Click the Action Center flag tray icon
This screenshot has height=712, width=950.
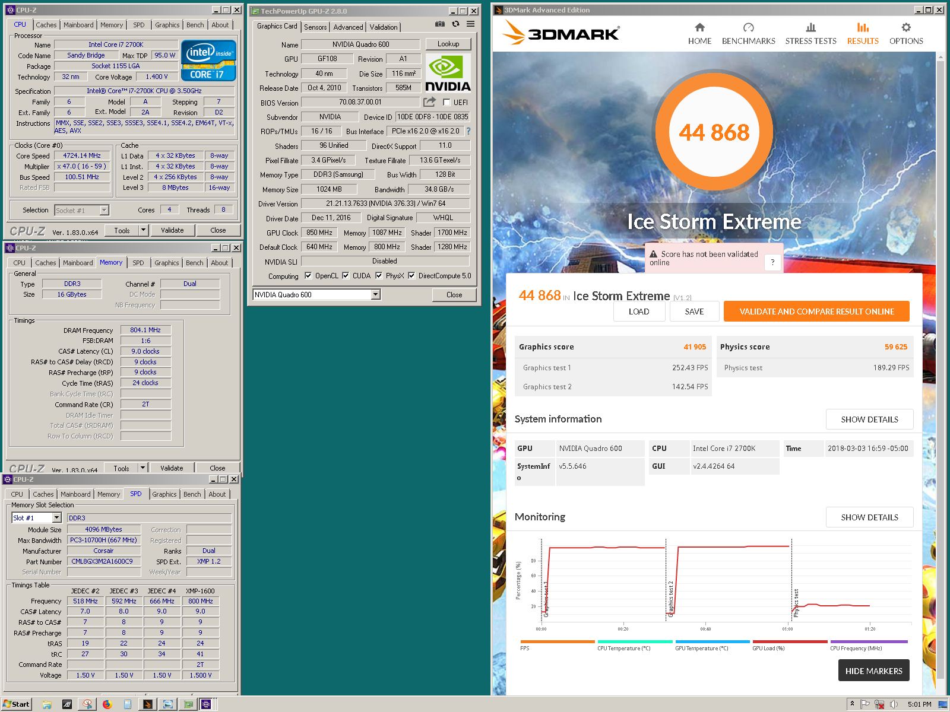865,704
